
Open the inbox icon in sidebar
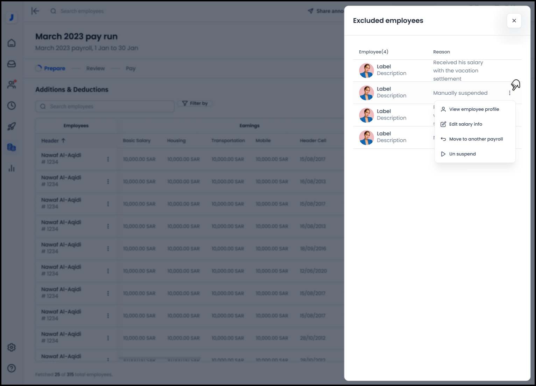tap(12, 64)
